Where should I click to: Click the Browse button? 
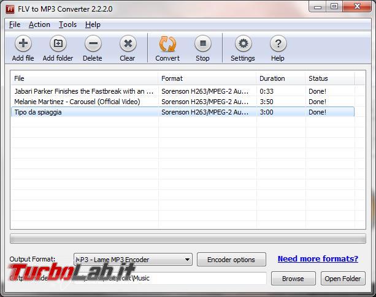click(293, 279)
